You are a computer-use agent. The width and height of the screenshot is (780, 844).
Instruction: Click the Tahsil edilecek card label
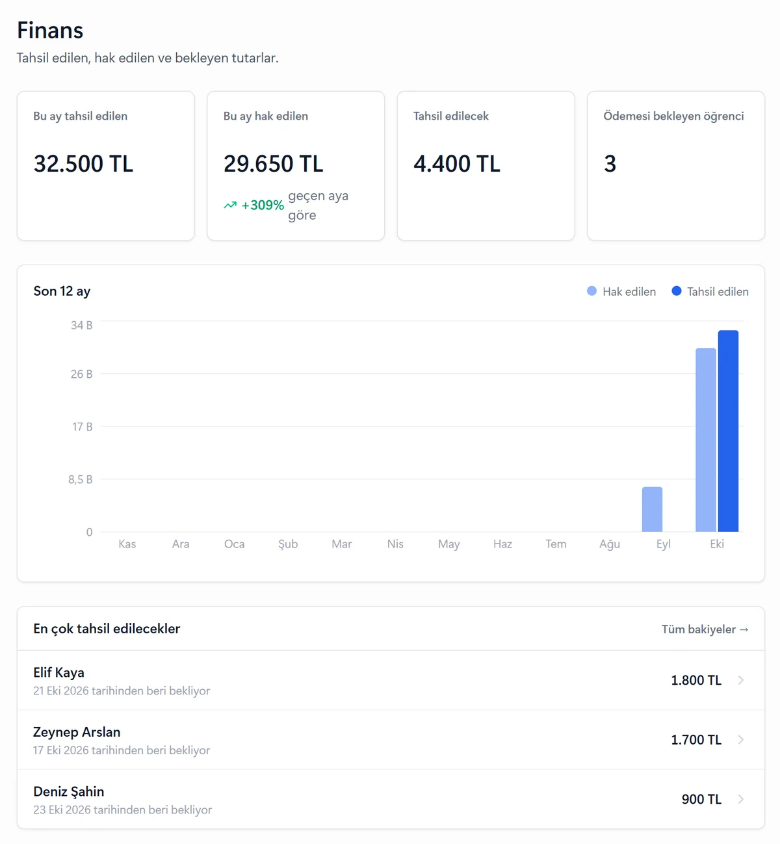click(451, 116)
